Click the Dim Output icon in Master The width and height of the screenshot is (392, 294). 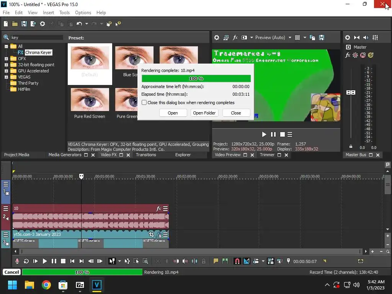(x=366, y=38)
